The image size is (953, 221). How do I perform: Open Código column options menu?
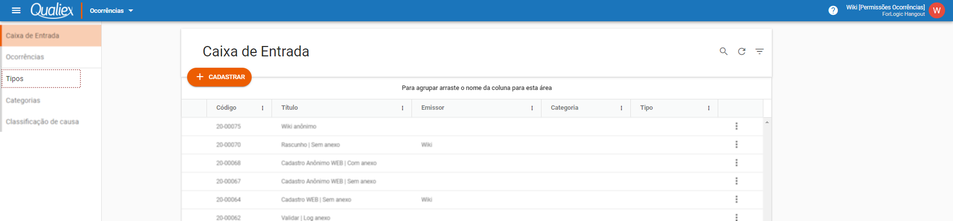(x=263, y=108)
